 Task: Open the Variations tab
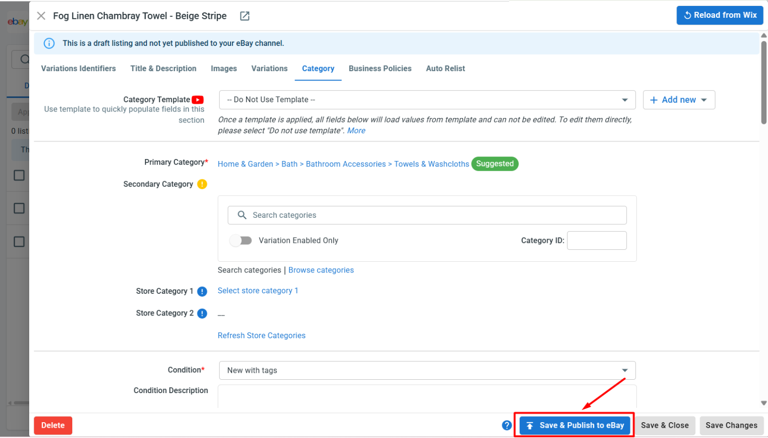[x=269, y=69]
